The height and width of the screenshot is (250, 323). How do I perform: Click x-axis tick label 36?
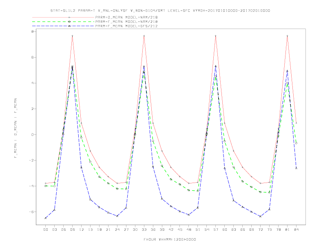coord(153,230)
